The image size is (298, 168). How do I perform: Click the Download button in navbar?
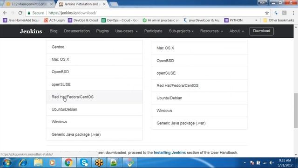click(262, 31)
